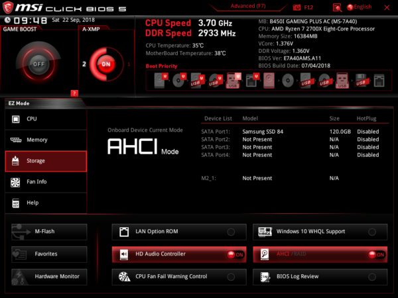Viewport: 398px width, 298px height.
Task: Click the date Sat 22 Sep, 2018
Action: click(x=73, y=20)
